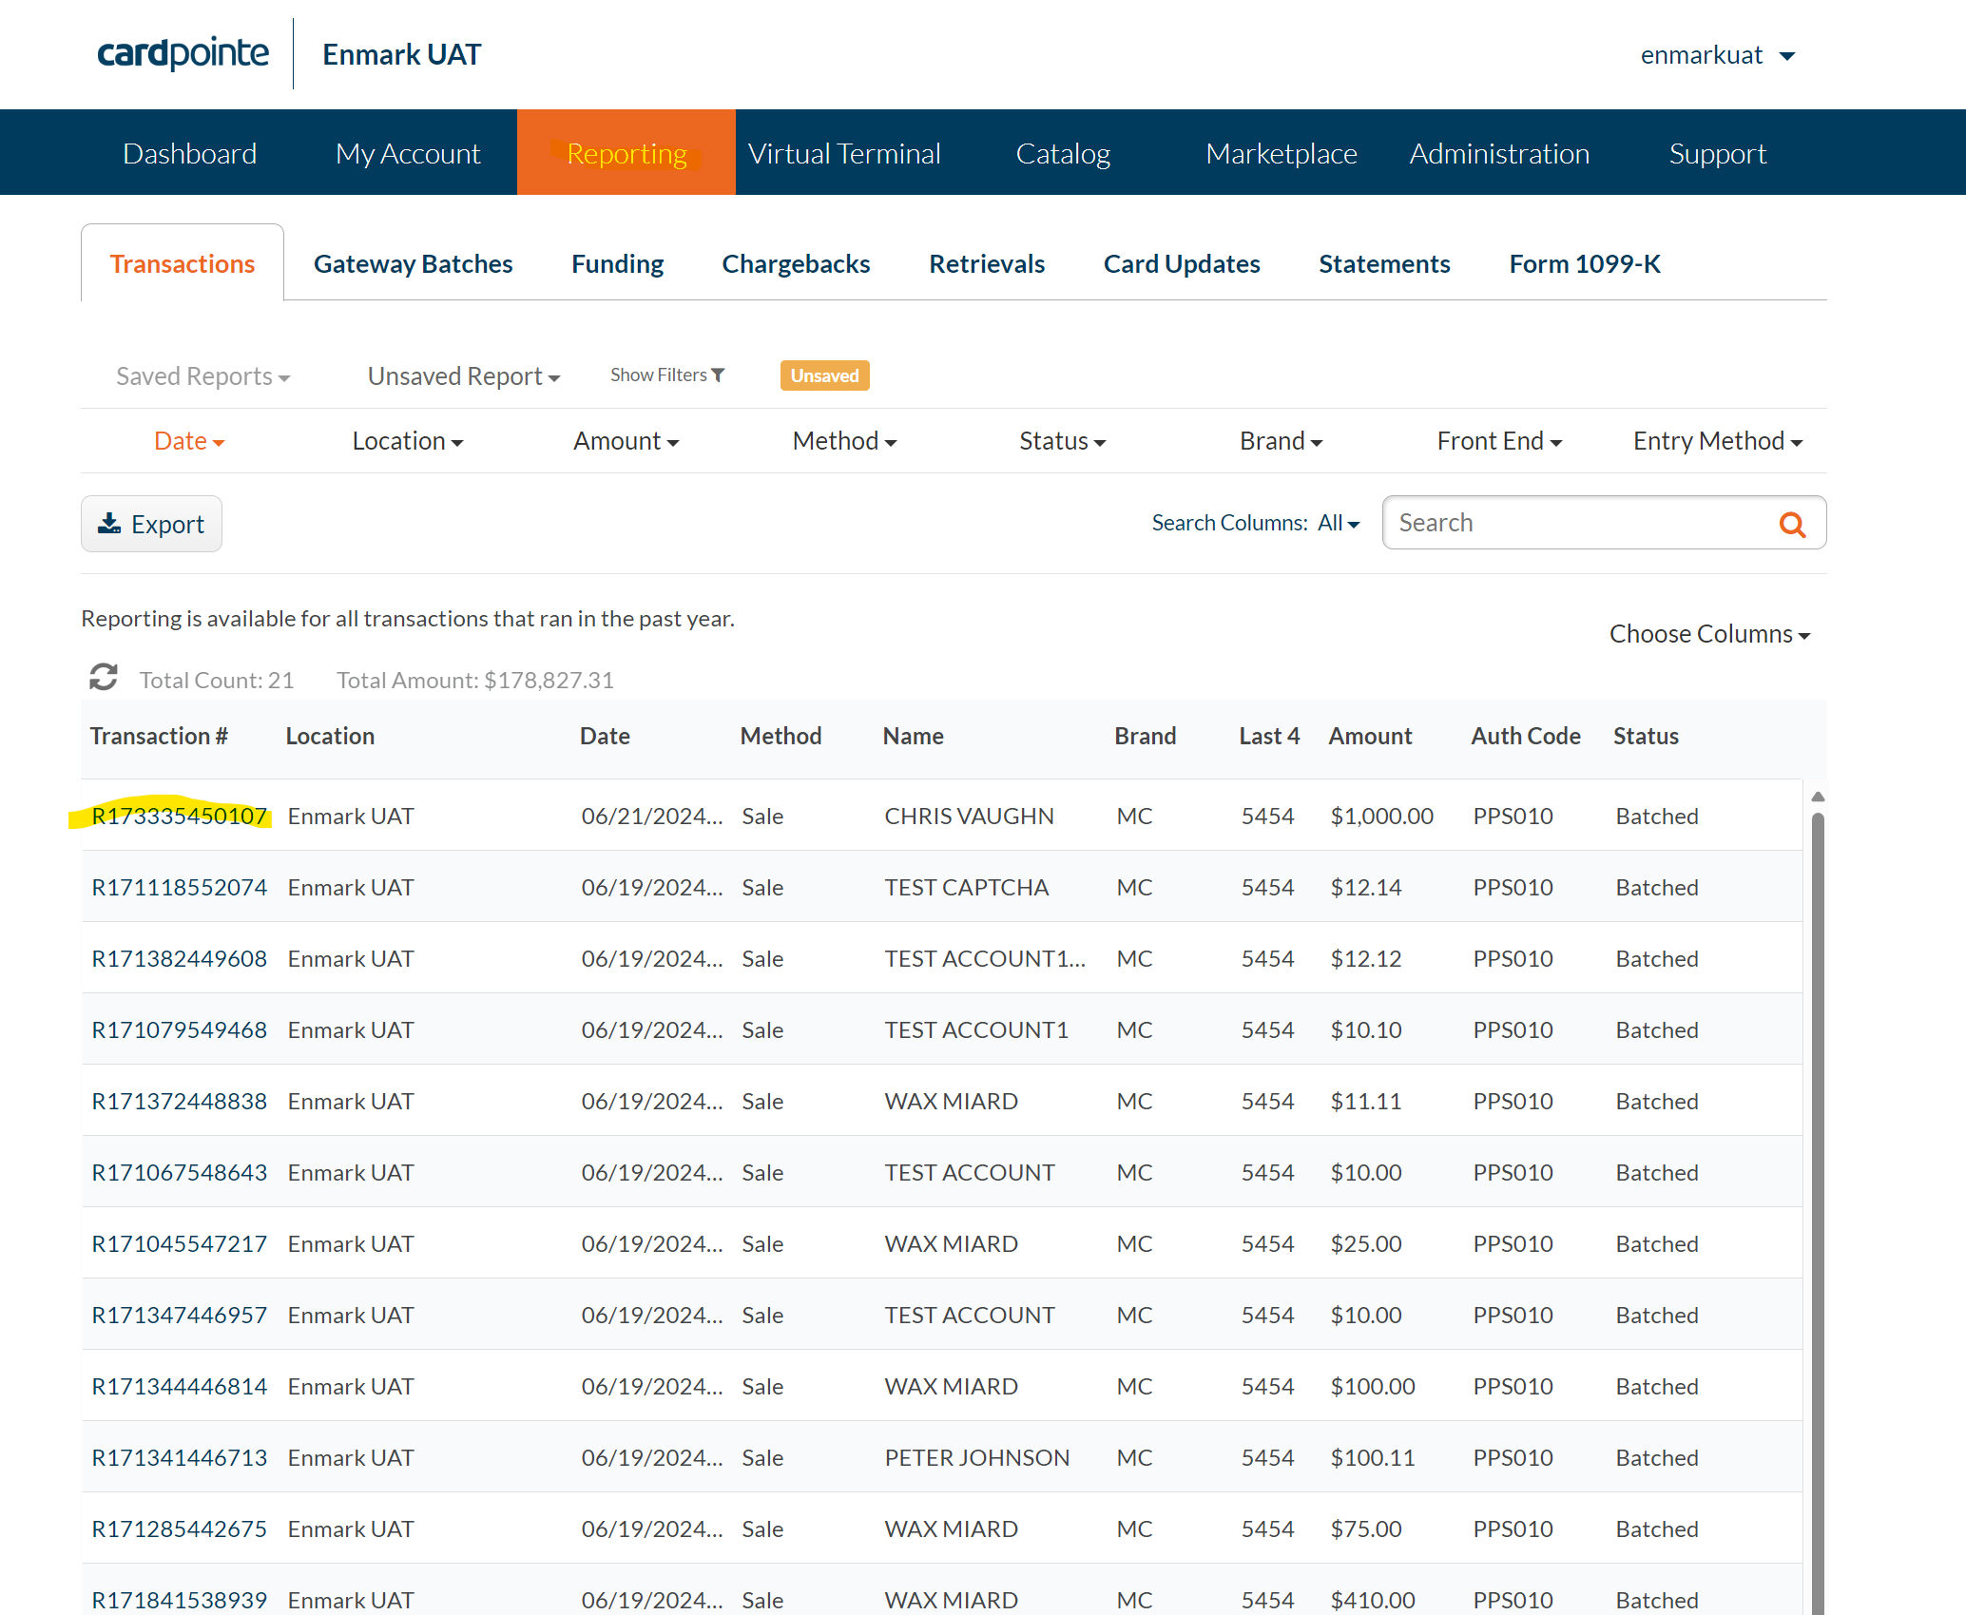Open transaction R173335450107
The height and width of the screenshot is (1615, 1966).
(180, 816)
